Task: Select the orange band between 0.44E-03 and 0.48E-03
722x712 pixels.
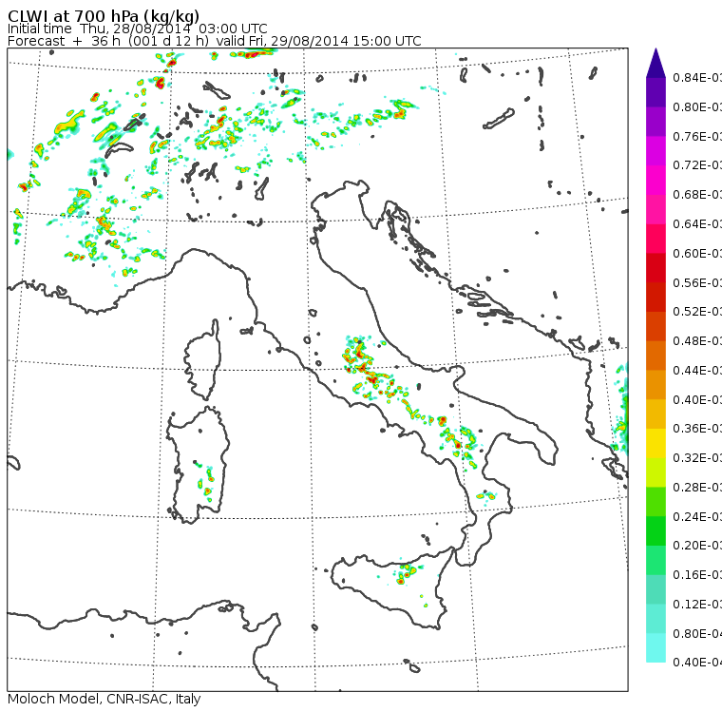Action: 655,356
